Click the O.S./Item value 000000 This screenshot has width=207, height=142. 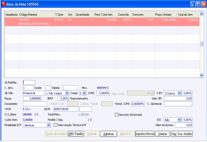pyautogui.click(x=27, y=114)
